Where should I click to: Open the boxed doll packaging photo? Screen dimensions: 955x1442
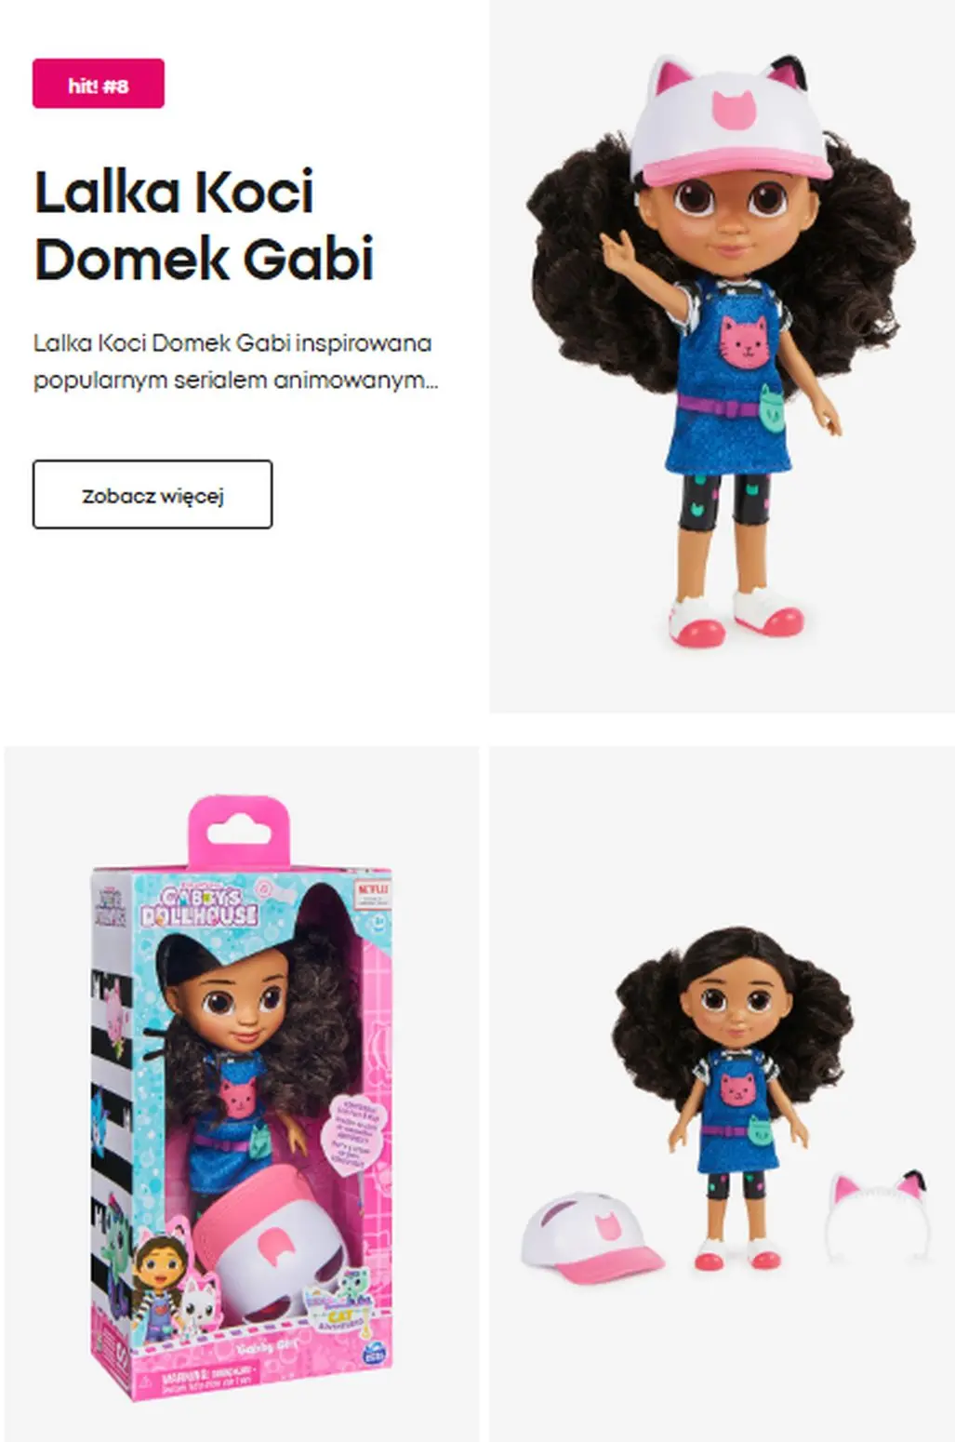pos(242,1094)
